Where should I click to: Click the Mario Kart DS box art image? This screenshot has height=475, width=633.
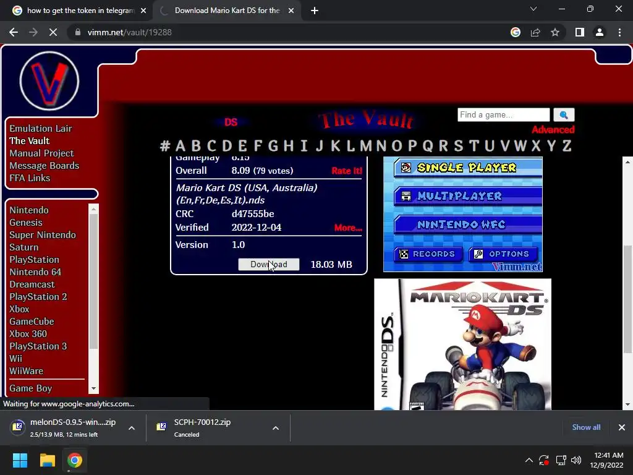[462, 344]
